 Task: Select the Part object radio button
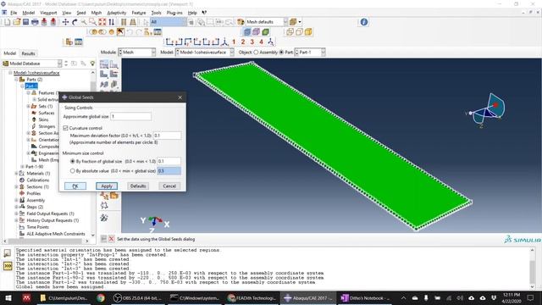(281, 53)
